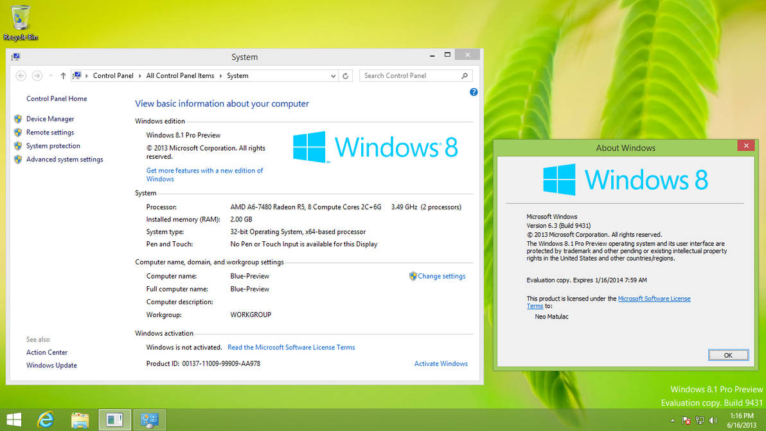Click the Forward arrow in System window
This screenshot has width=766, height=431.
pyautogui.click(x=37, y=76)
